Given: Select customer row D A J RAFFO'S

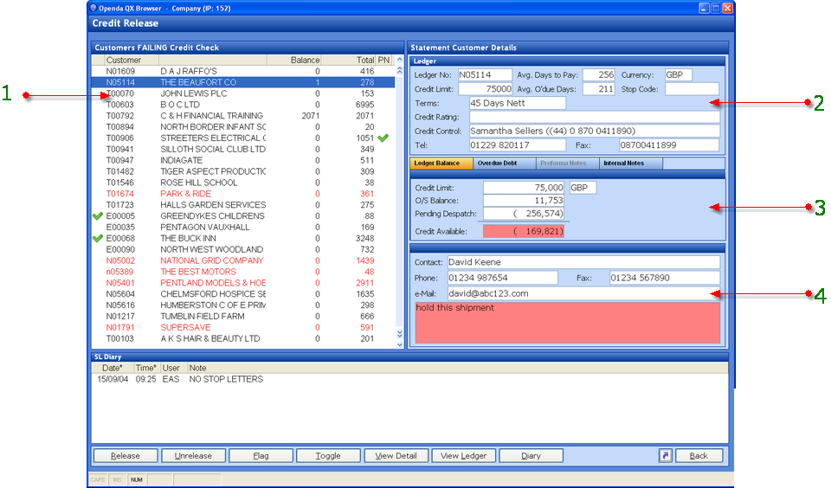Looking at the screenshot, I should click(x=242, y=71).
